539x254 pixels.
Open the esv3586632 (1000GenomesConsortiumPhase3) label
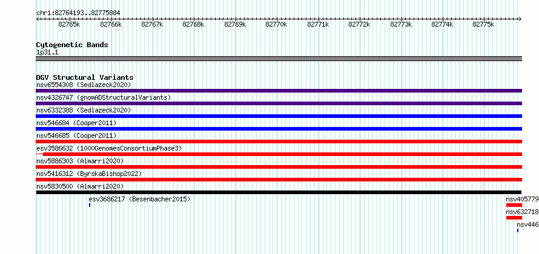(x=109, y=148)
